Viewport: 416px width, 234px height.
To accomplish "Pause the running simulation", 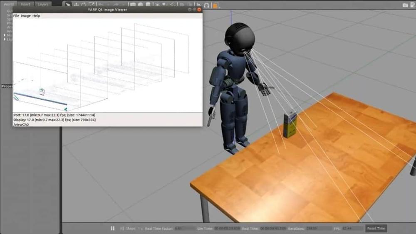I will click(113, 228).
